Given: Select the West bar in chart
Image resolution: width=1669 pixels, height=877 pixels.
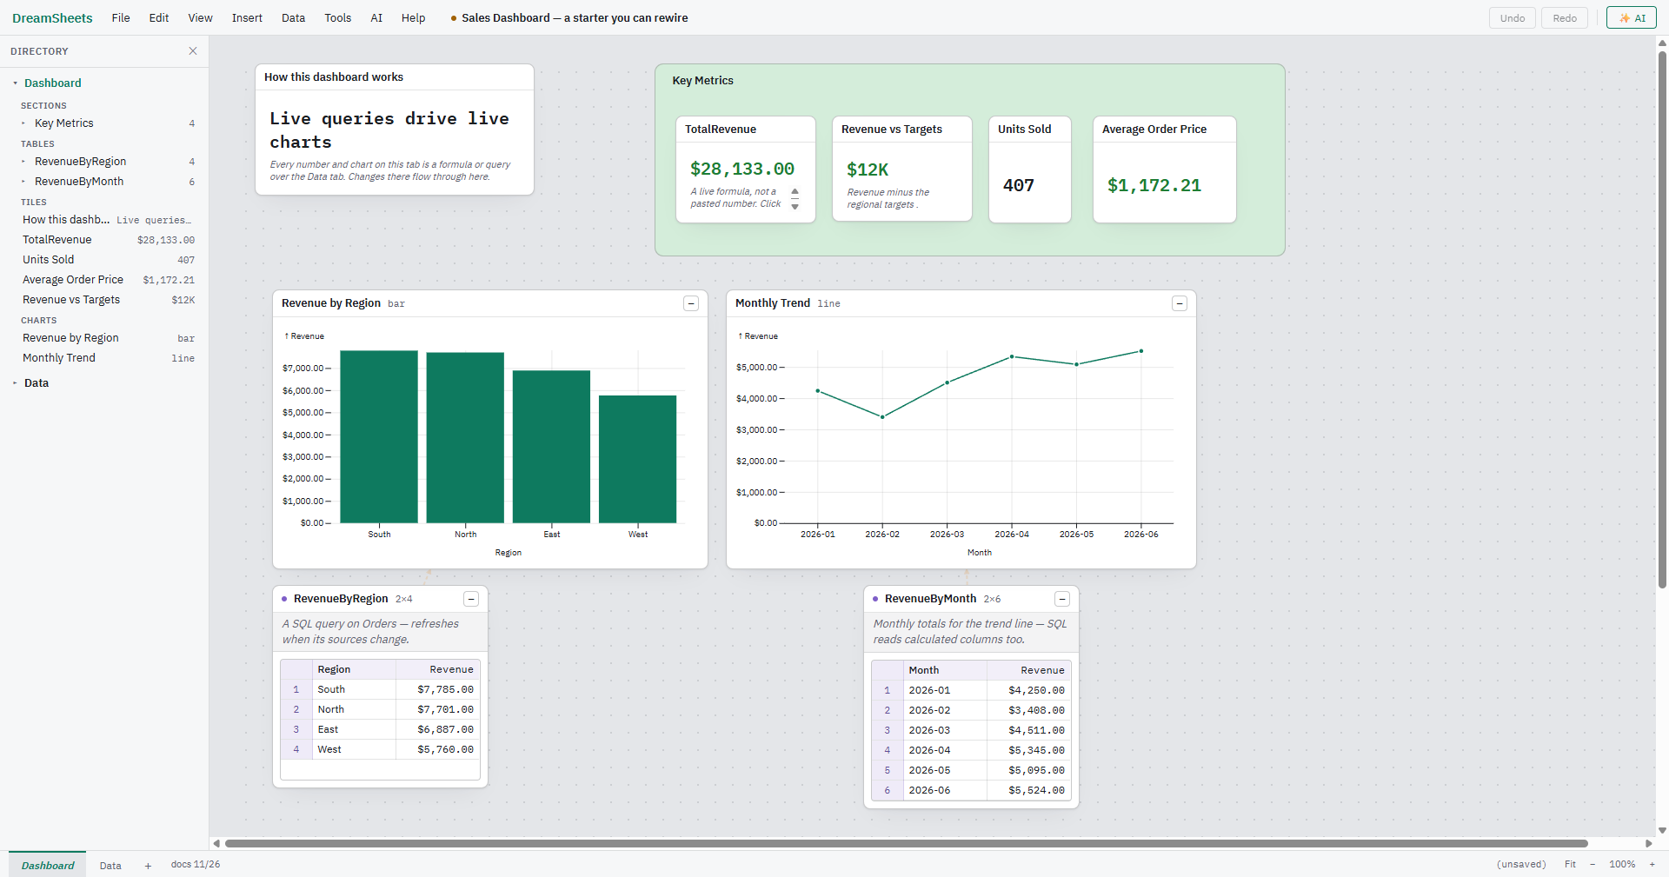Looking at the screenshot, I should [637, 459].
